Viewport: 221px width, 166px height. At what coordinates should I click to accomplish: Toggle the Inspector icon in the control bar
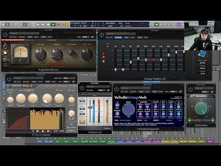(x=7, y=24)
